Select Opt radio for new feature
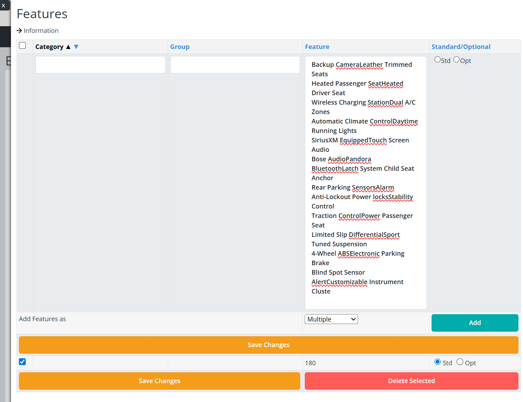Screen dimensions: 523x402 [x=456, y=60]
